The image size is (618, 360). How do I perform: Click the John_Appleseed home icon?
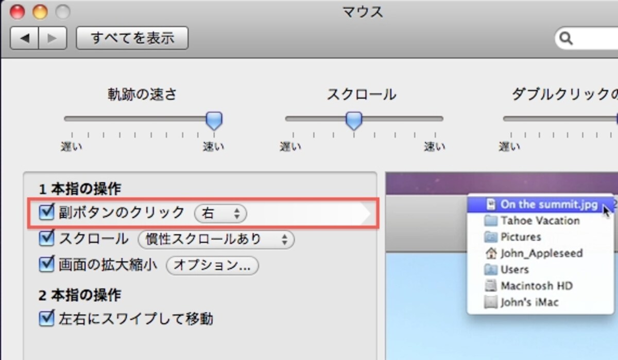491,253
